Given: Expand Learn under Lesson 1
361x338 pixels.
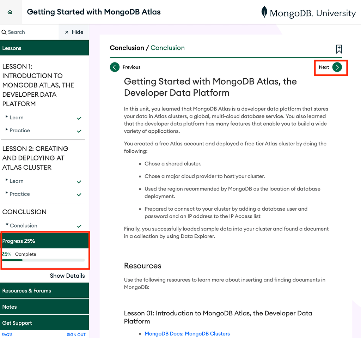Looking at the screenshot, I should tap(7, 117).
